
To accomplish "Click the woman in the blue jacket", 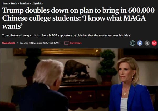I will pos(130,84).
